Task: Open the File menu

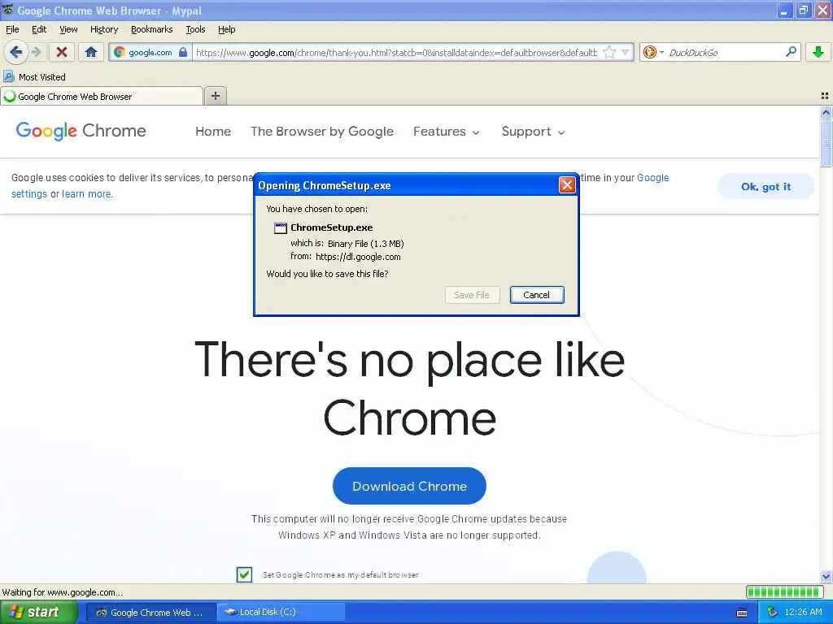Action: click(x=12, y=29)
